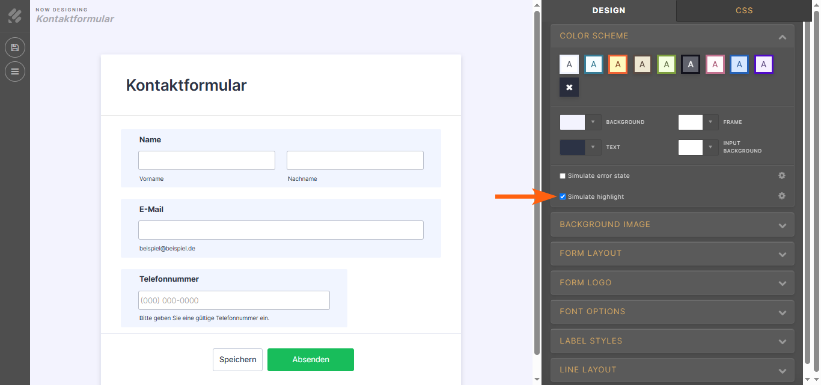The image size is (821, 385).
Task: Click the Kontaktformular title in the header
Action: click(75, 19)
